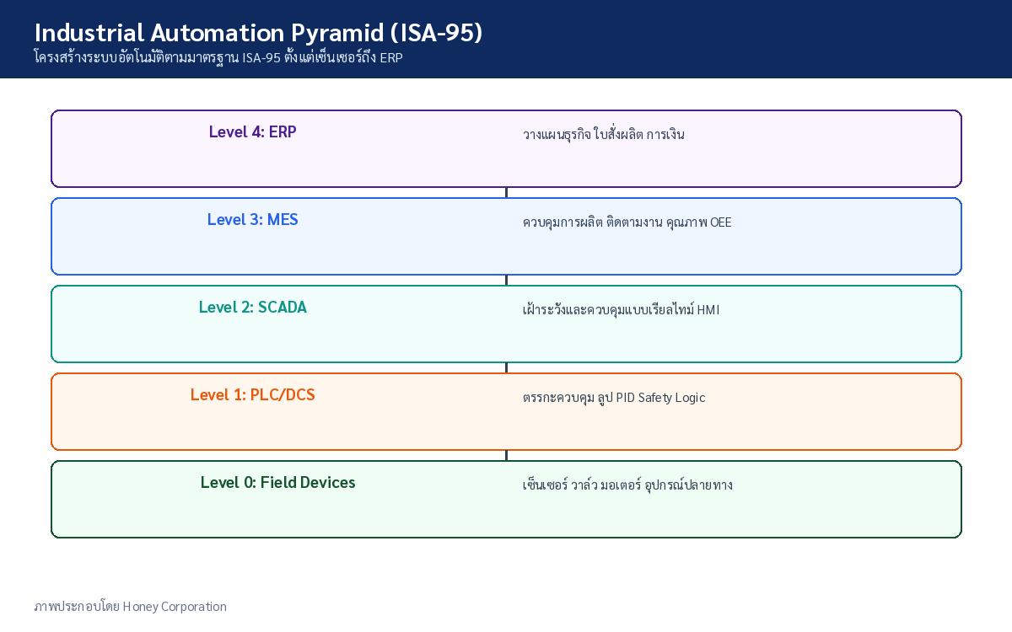Select the SCADA description mentioning HMI
Screen dimensions: 1012x632
622,310
